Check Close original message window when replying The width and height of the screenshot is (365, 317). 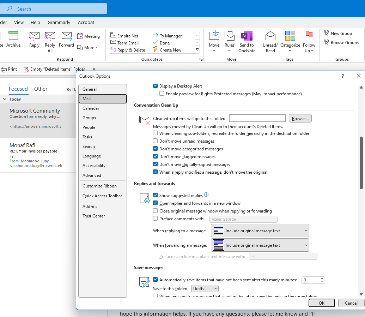coord(155,211)
